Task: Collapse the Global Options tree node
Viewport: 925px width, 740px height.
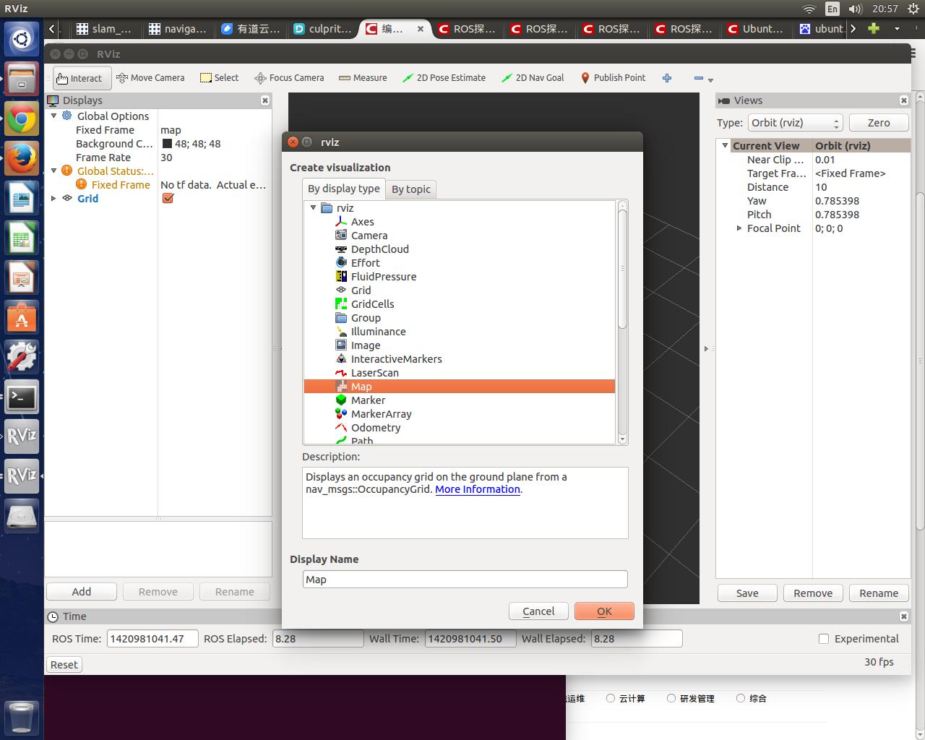Action: 53,116
